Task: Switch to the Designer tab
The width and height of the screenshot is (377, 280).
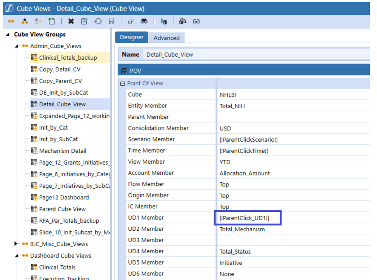Action: (132, 37)
